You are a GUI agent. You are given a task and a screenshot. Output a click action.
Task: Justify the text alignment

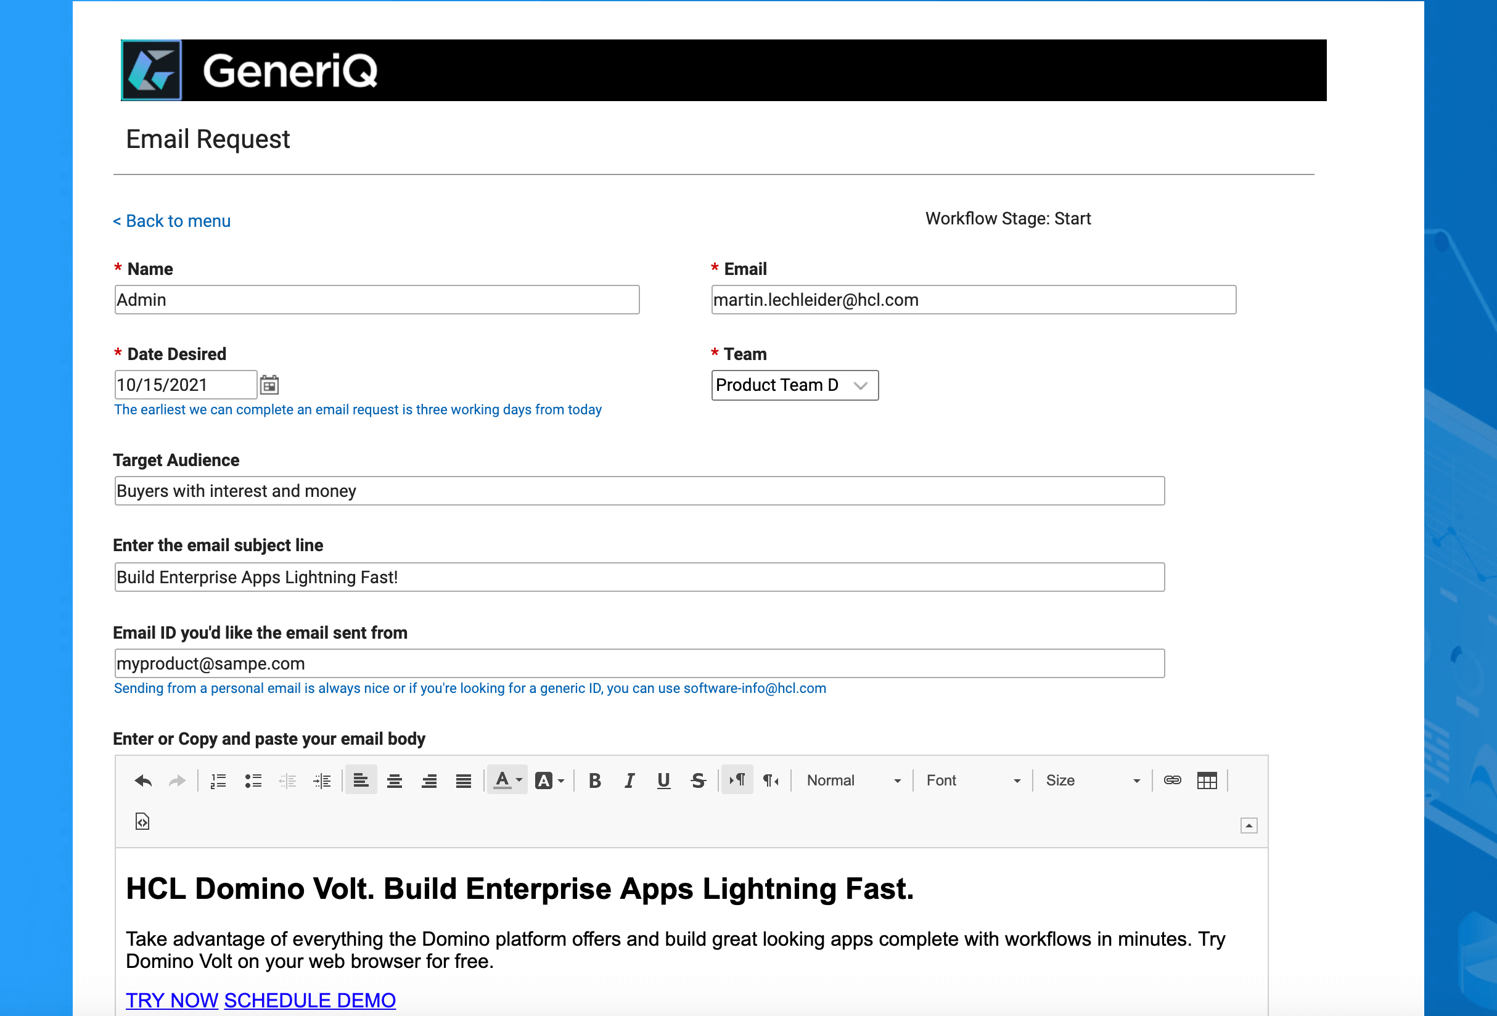pyautogui.click(x=464, y=781)
